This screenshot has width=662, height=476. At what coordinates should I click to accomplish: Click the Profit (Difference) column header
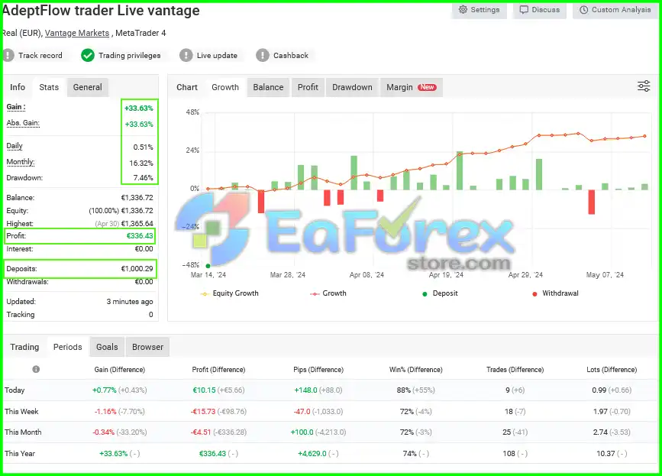point(218,370)
